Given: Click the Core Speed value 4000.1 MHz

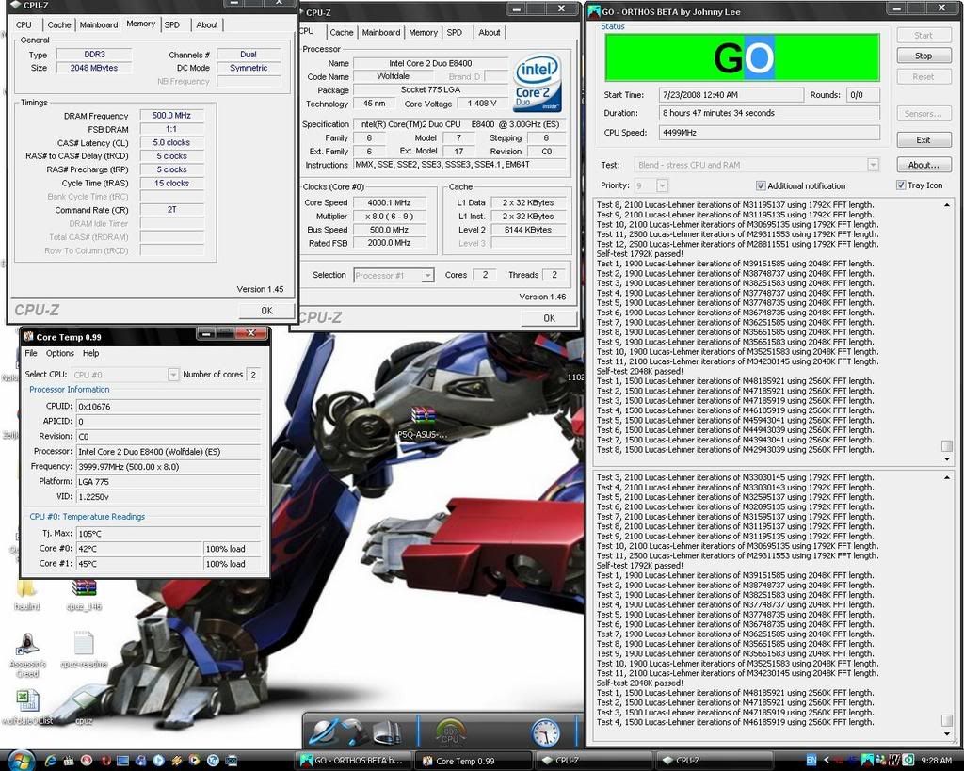Looking at the screenshot, I should pos(389,202).
